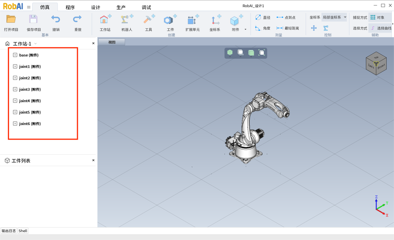The image size is (394, 240).
Task: Switch to the 仿真 tab
Action: pyautogui.click(x=45, y=7)
